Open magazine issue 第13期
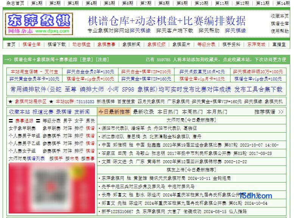 [x=263, y=3]
